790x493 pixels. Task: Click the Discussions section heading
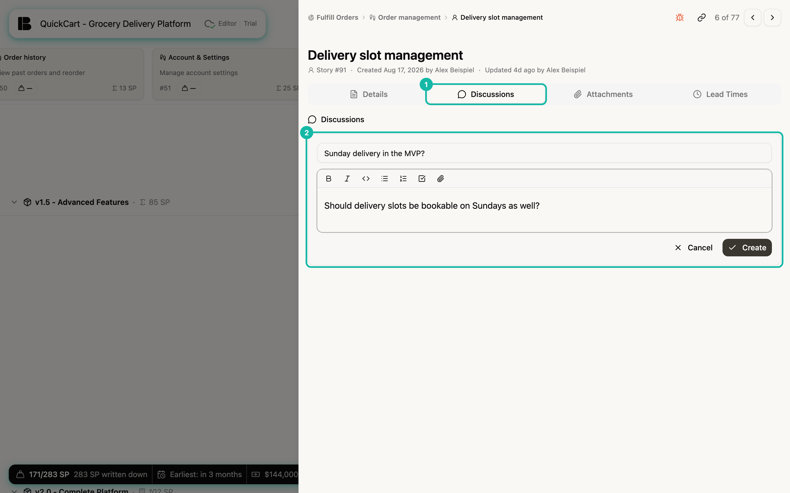[x=342, y=119]
